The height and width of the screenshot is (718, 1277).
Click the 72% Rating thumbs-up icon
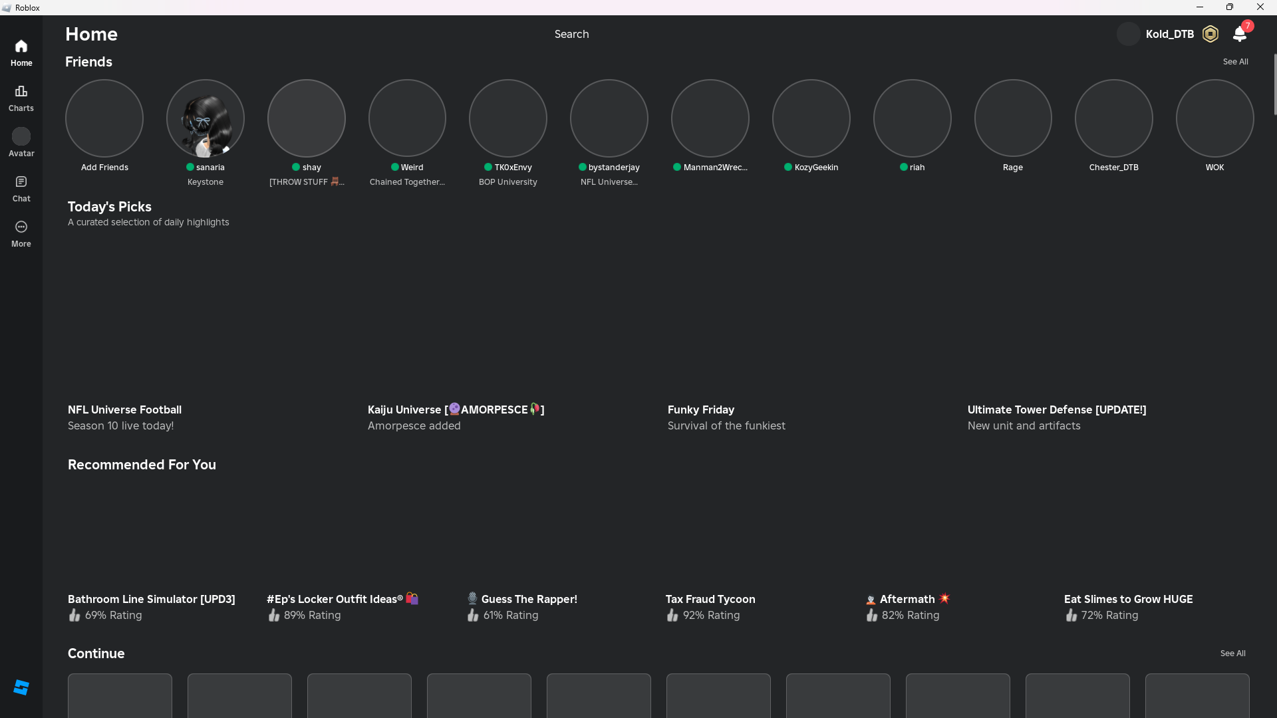click(1071, 615)
